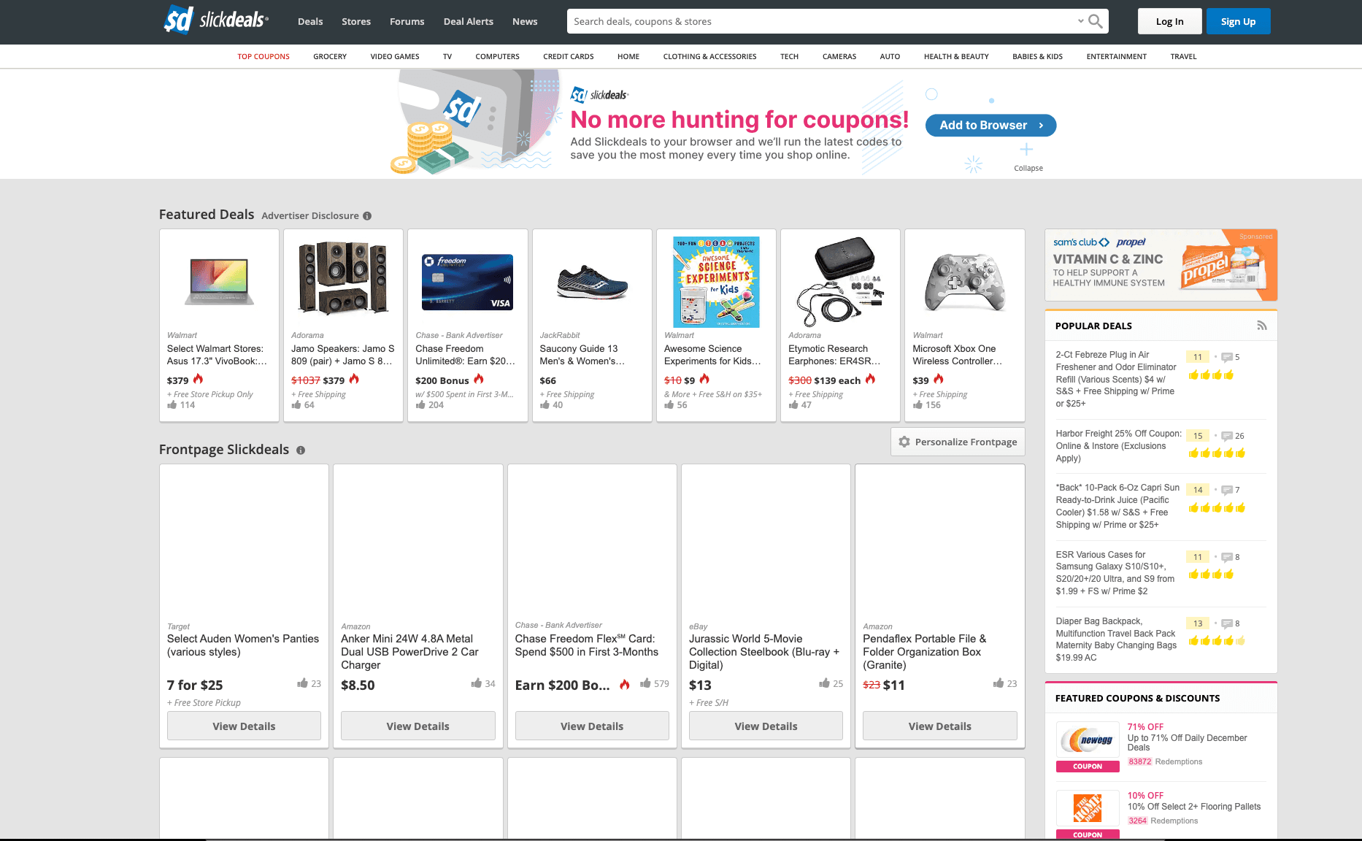Open the Harbor Freight 25% Off Coupon link
The height and width of the screenshot is (841, 1362).
click(x=1118, y=446)
